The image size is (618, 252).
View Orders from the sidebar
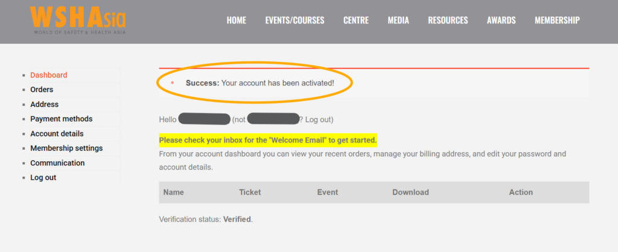pyautogui.click(x=42, y=90)
